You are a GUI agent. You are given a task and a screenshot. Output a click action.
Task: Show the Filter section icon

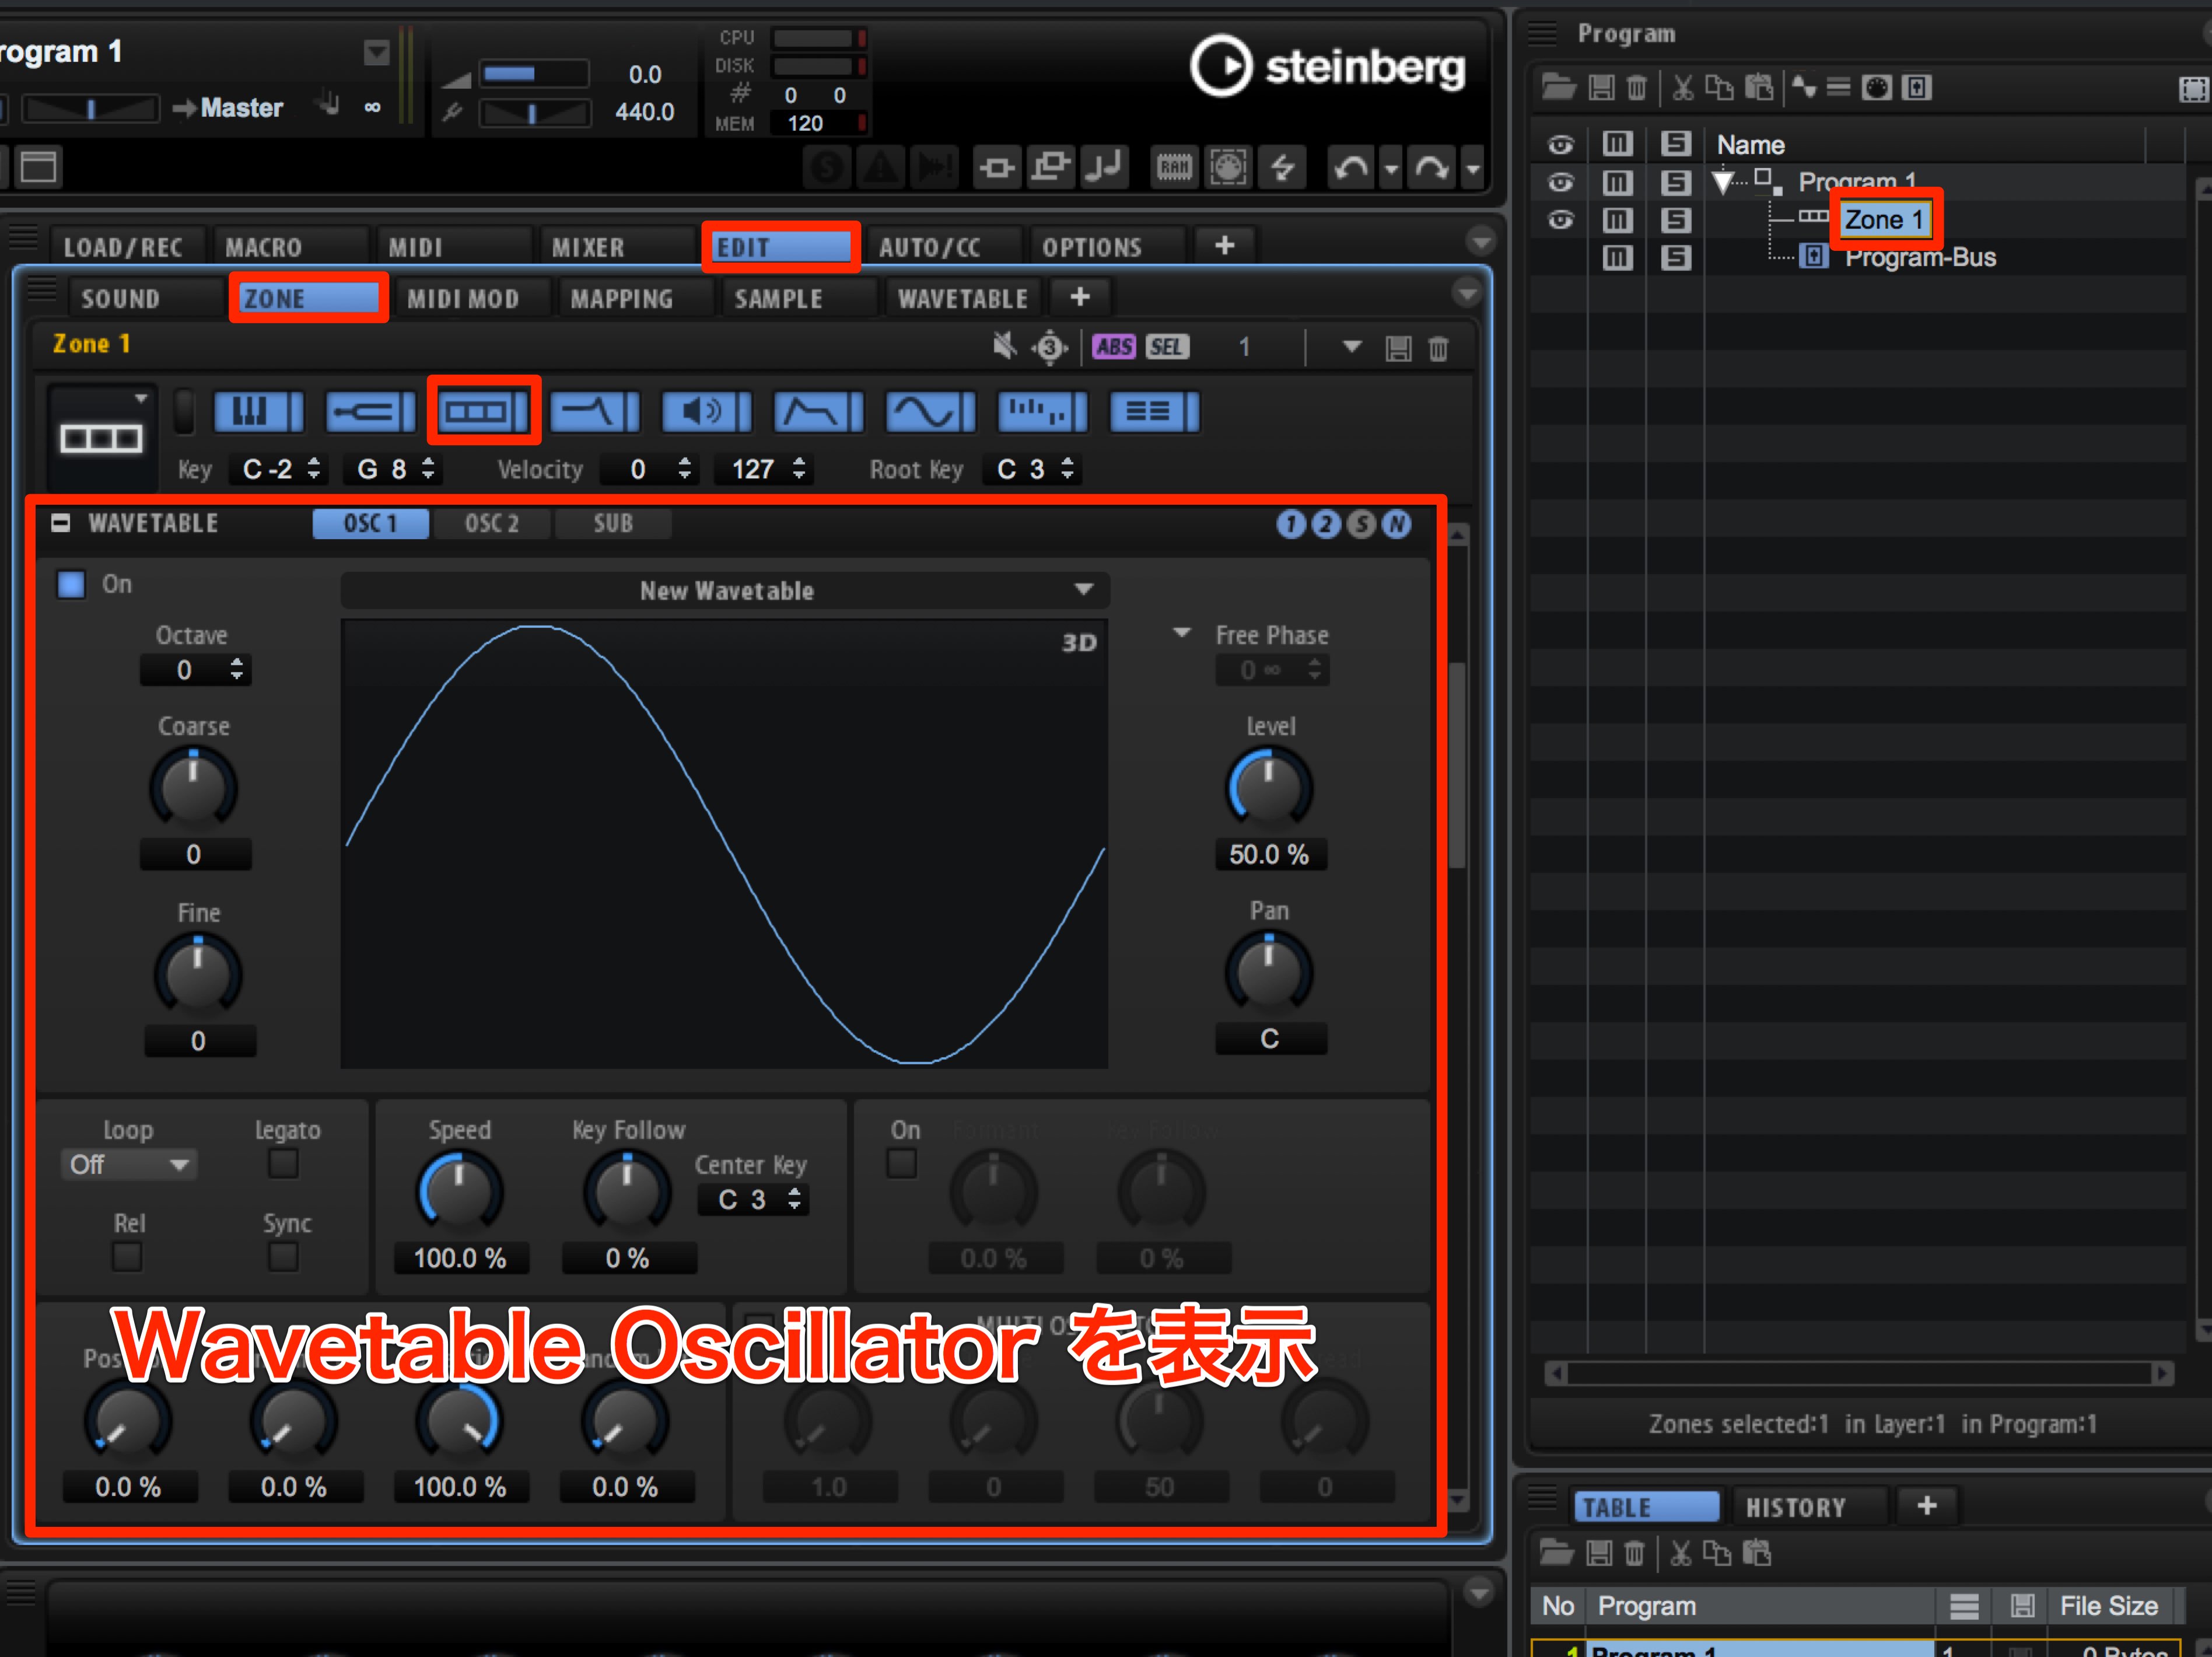pyautogui.click(x=595, y=411)
